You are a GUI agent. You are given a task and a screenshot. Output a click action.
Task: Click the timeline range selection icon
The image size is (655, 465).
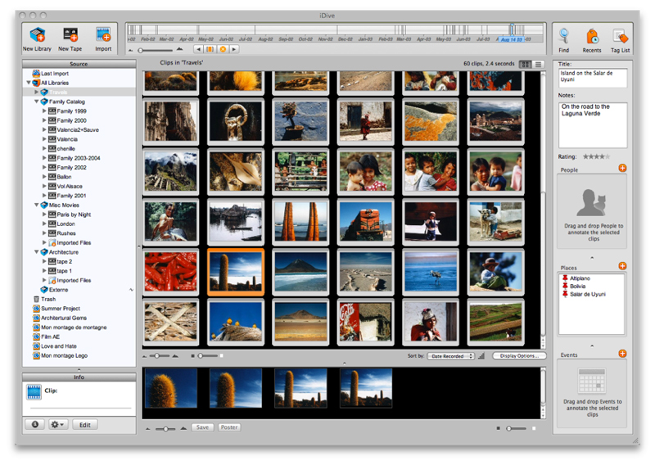pos(210,49)
